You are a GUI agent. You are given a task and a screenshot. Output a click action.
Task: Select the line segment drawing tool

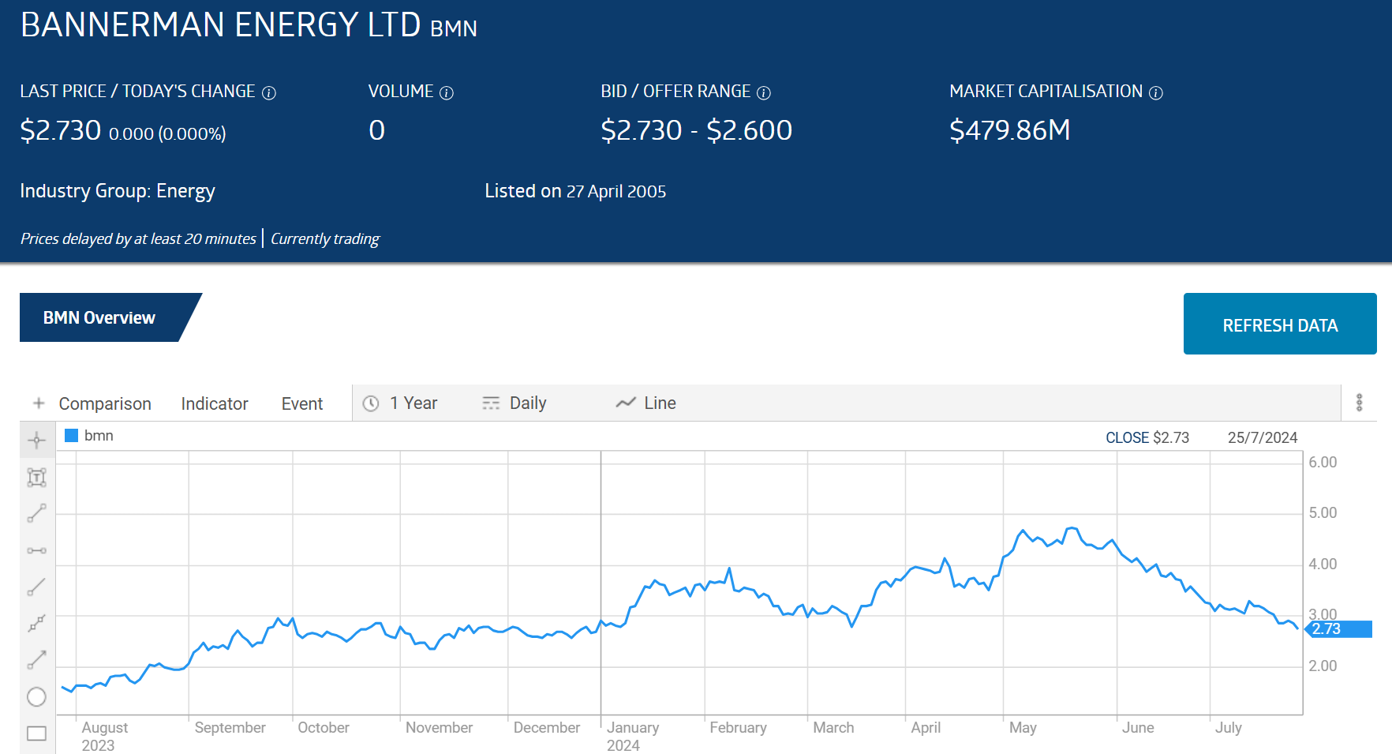(x=36, y=513)
